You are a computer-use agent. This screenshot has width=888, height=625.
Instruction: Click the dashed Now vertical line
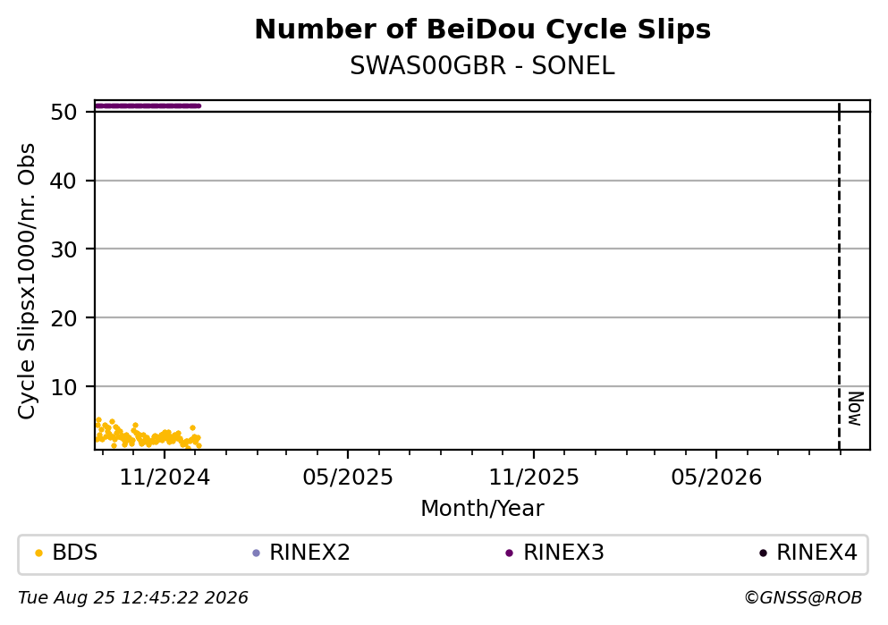[840, 275]
